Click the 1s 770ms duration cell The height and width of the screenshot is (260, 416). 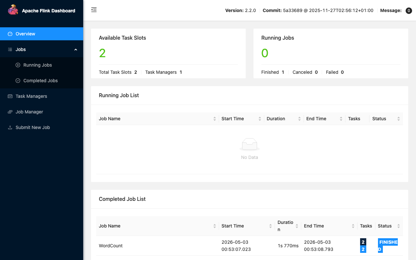(x=288, y=246)
